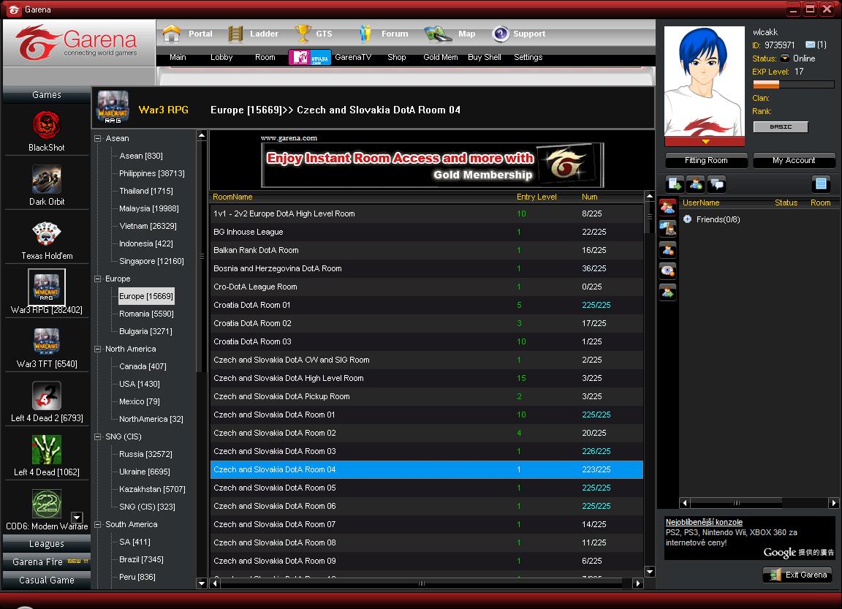The height and width of the screenshot is (609, 842).
Task: Click the EXP level progress bar
Action: point(793,84)
